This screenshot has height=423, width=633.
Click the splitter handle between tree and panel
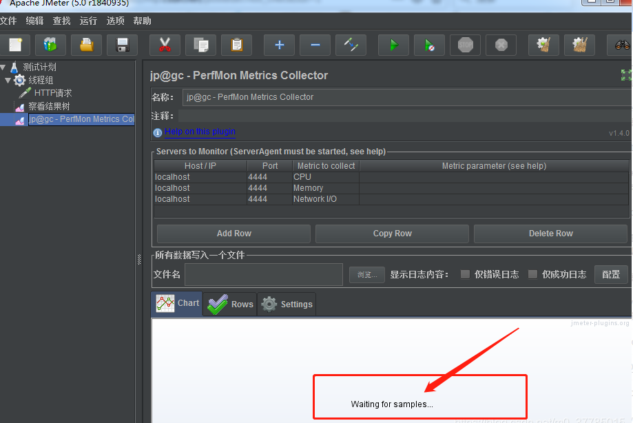pyautogui.click(x=139, y=260)
